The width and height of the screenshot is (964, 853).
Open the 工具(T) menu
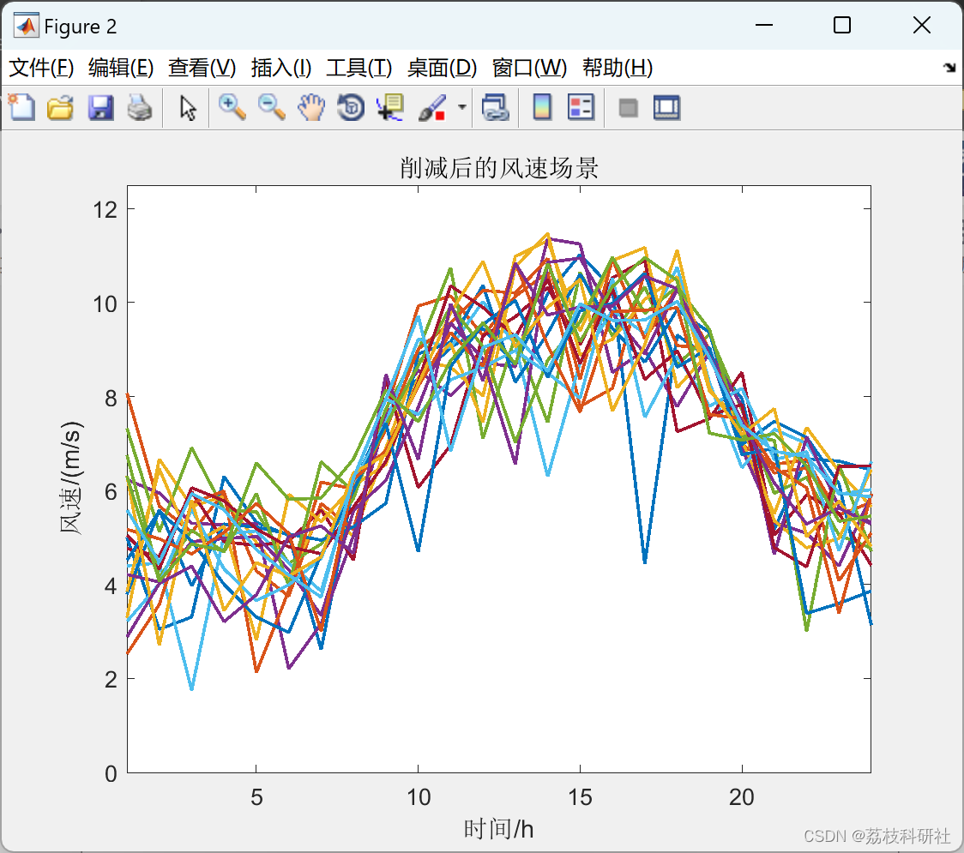pyautogui.click(x=358, y=68)
